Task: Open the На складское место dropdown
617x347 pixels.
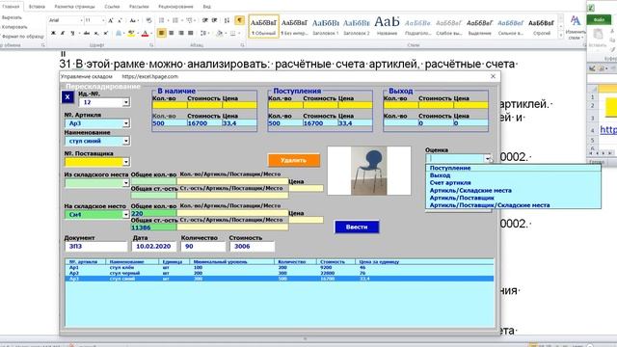Action: 126,214
